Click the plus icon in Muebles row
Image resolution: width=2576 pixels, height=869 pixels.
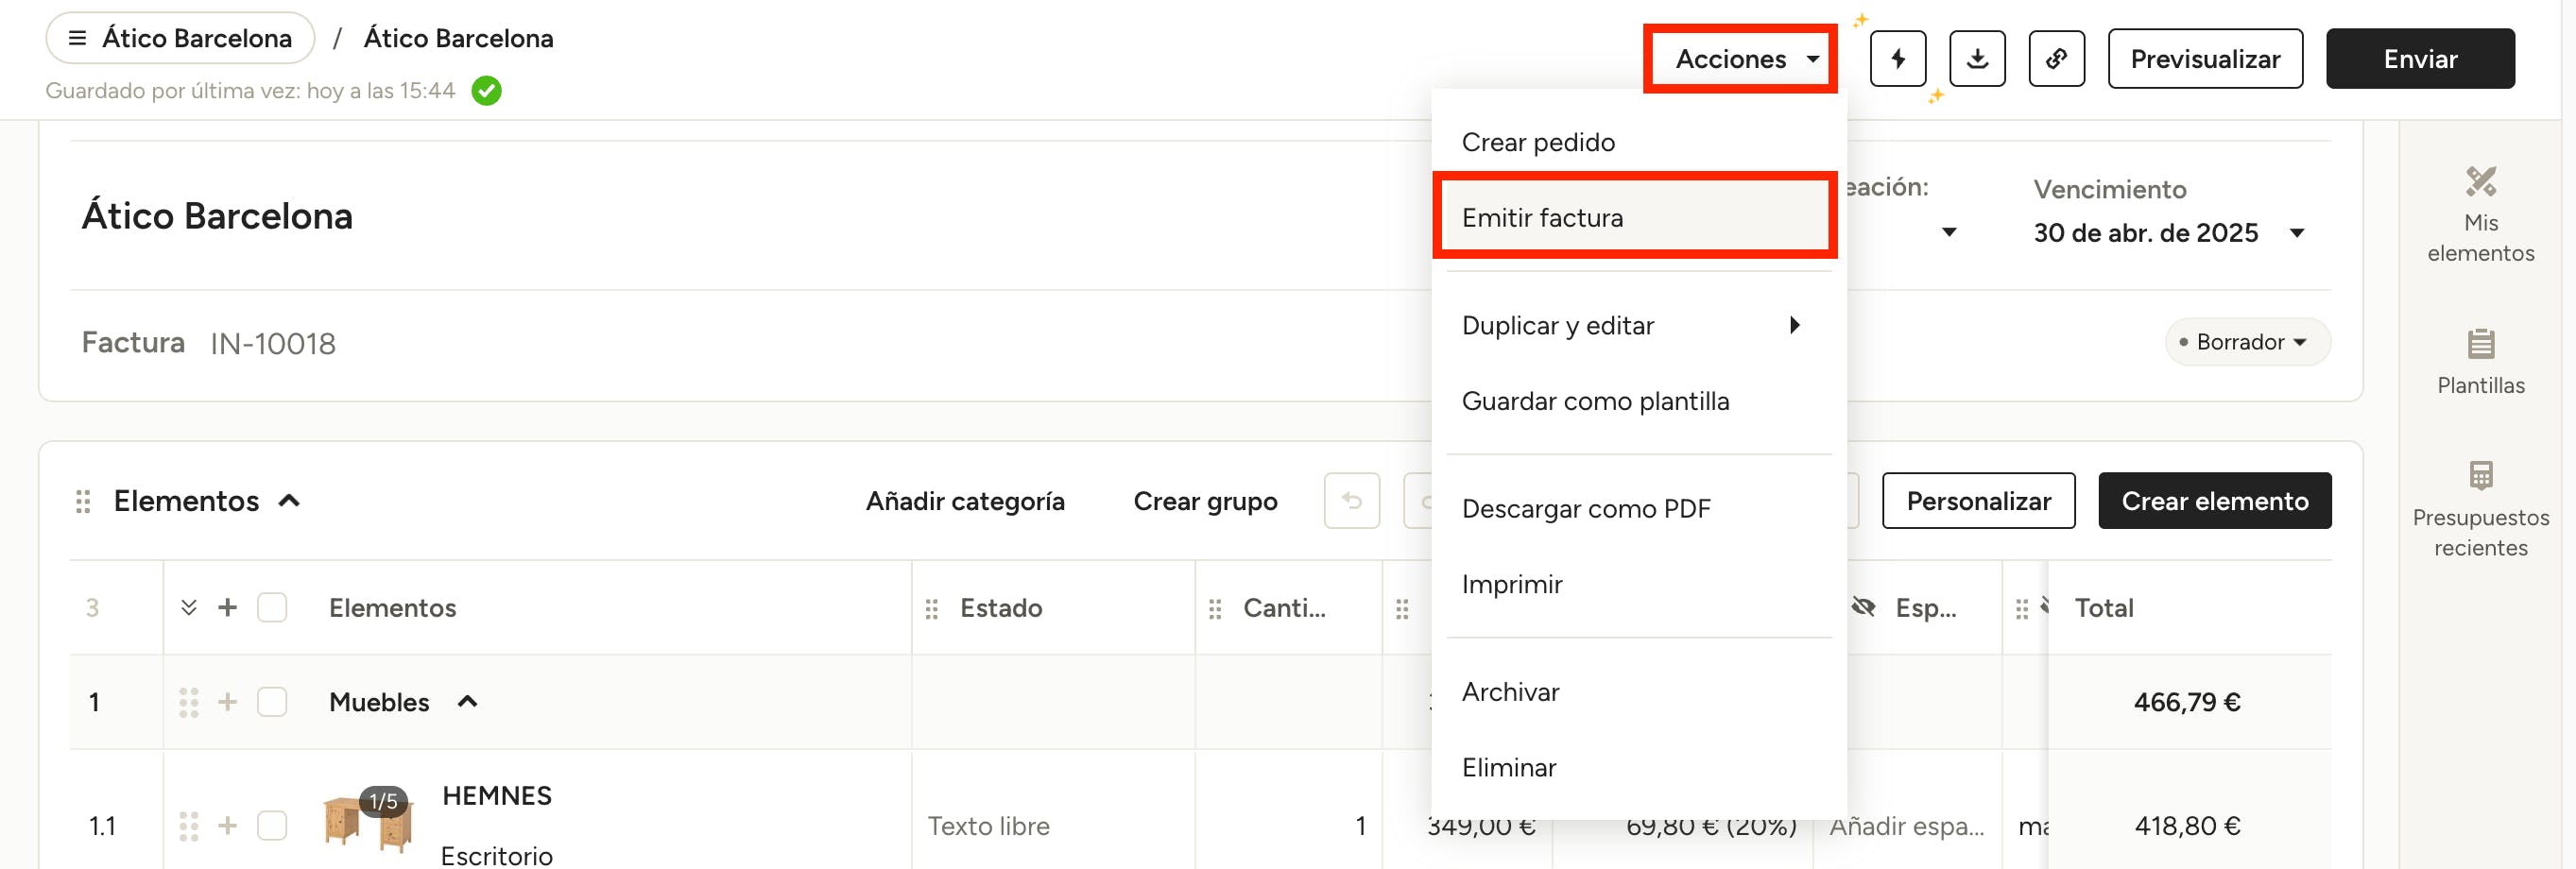click(x=228, y=702)
